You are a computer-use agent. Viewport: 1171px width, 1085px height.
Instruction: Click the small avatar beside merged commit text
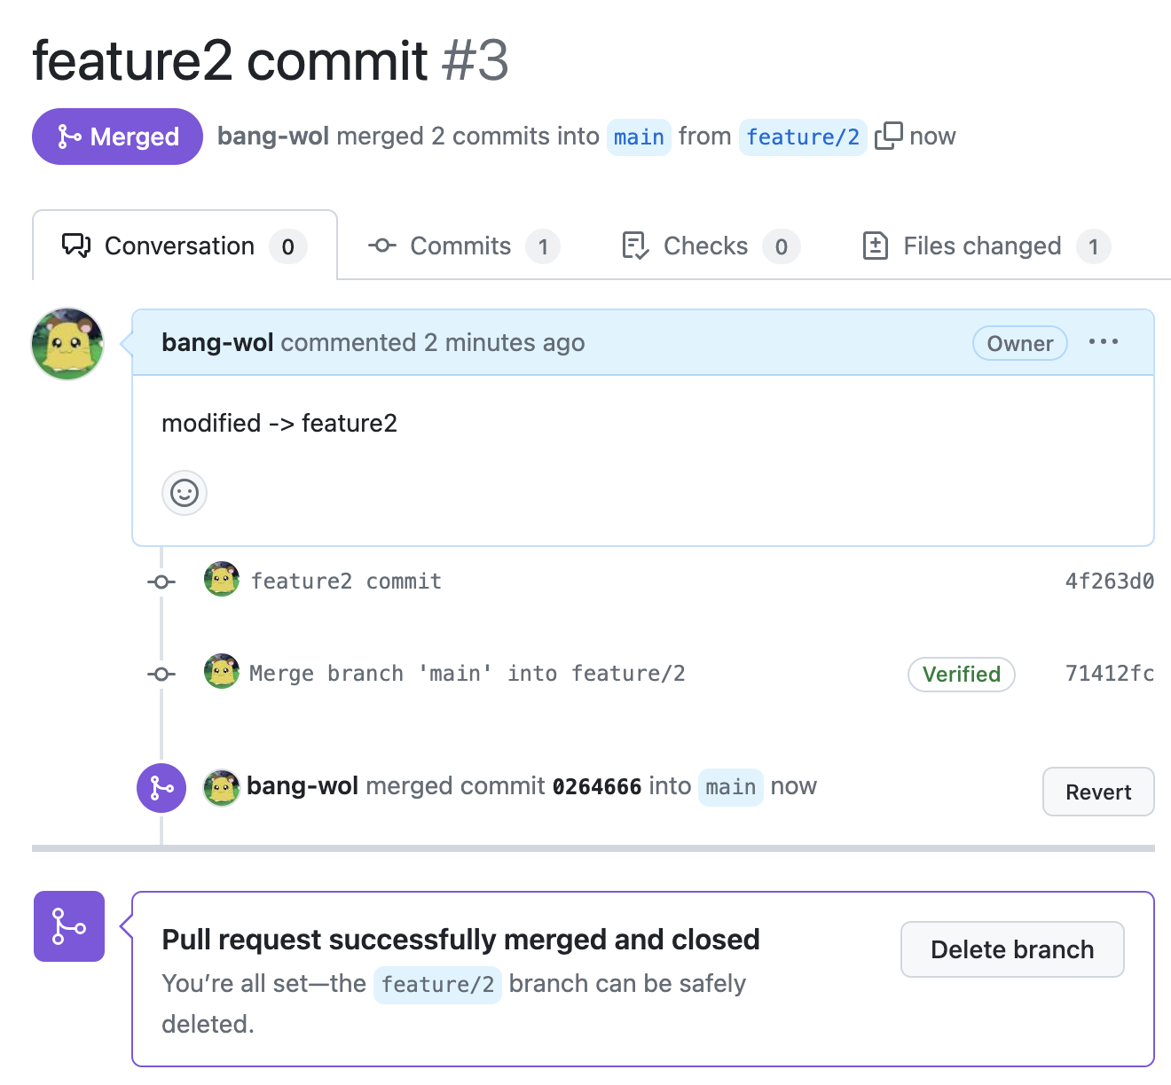coord(222,787)
